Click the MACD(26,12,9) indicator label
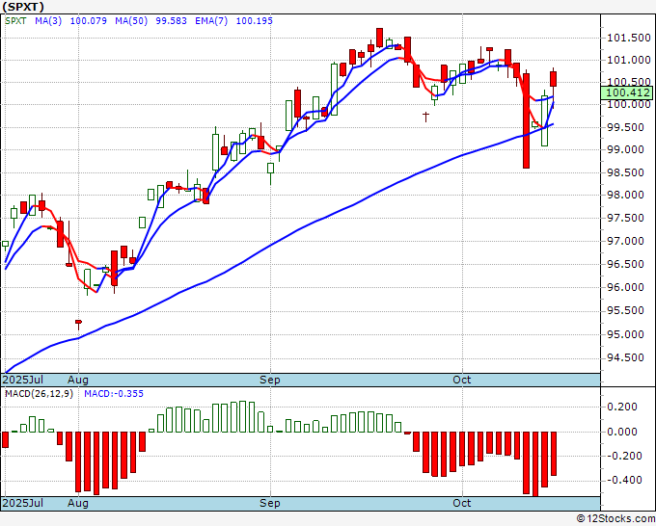 click(39, 394)
